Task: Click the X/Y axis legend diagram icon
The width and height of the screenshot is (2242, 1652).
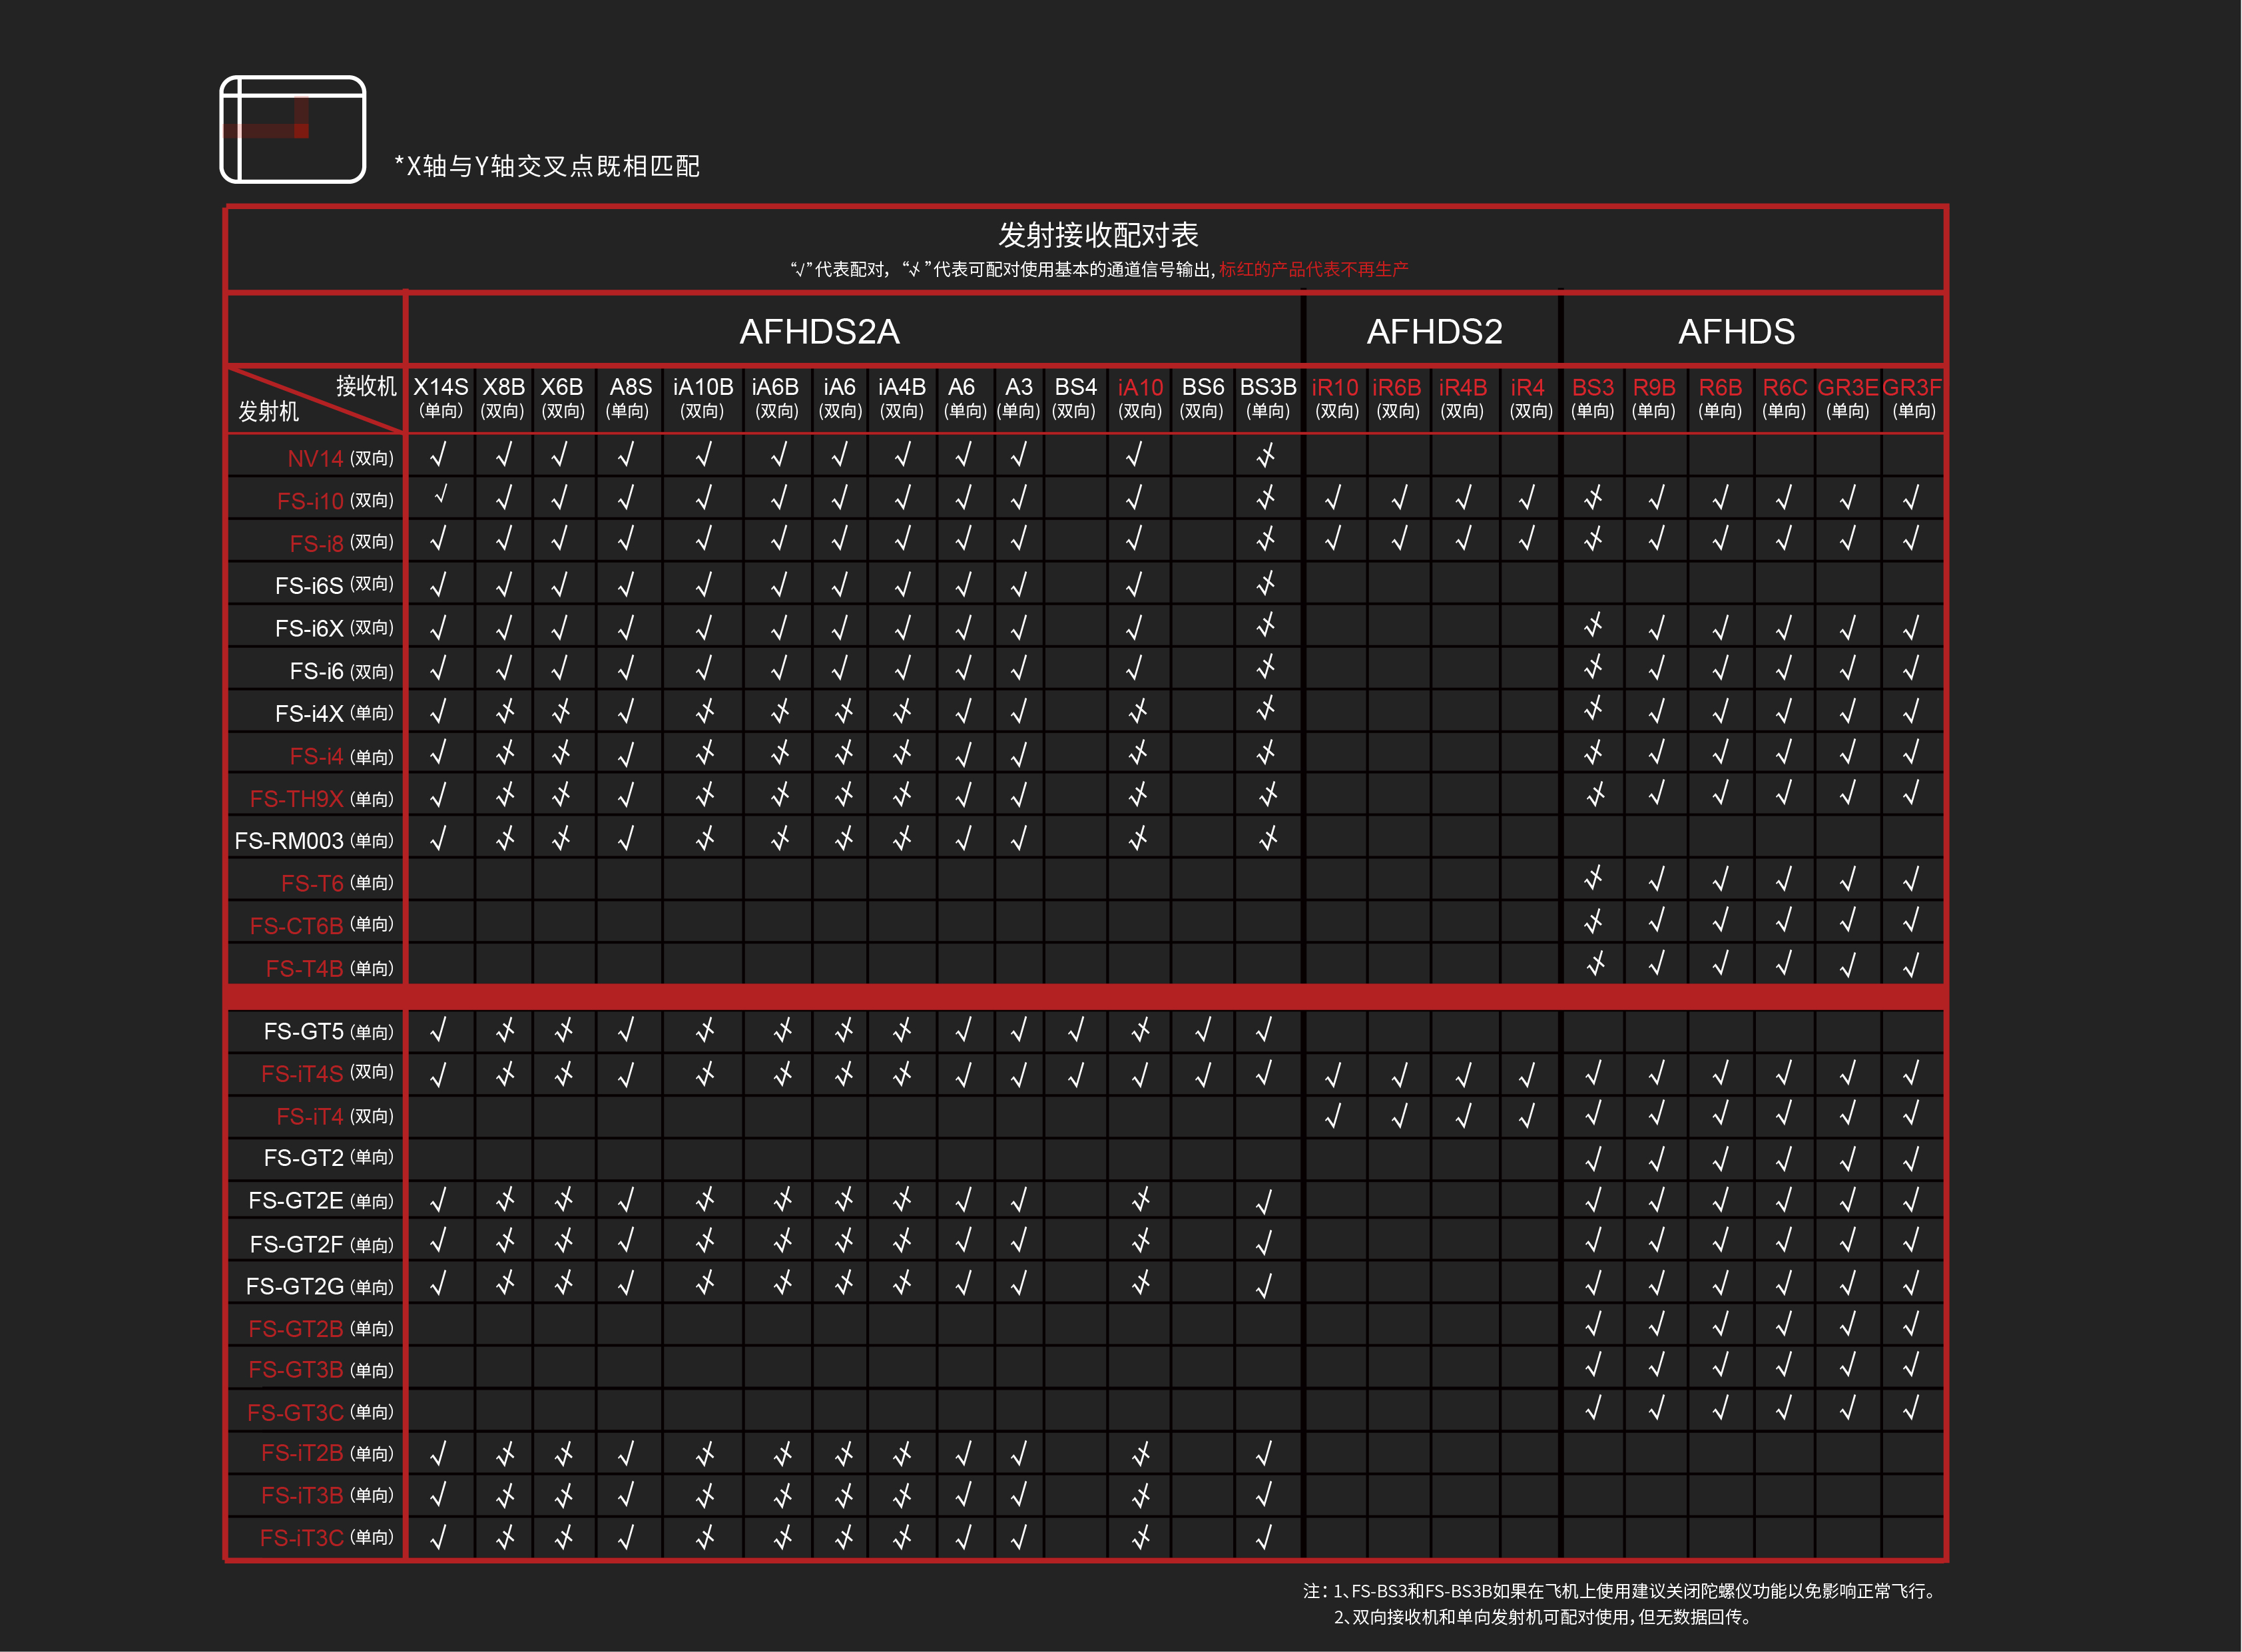Action: [293, 129]
